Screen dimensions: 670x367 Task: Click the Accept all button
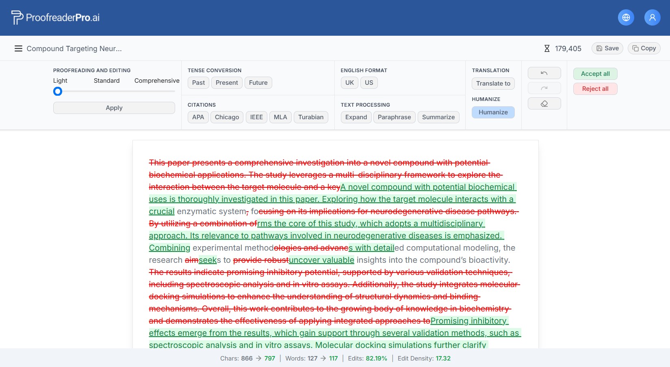[595, 74]
